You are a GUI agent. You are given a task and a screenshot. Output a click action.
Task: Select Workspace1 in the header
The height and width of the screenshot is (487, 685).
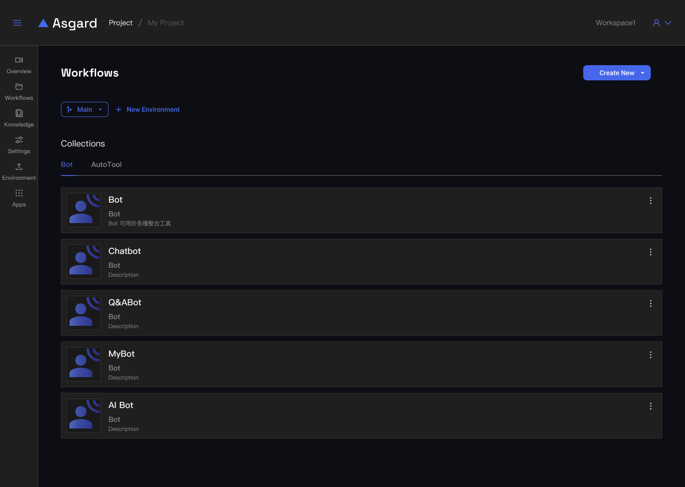616,23
